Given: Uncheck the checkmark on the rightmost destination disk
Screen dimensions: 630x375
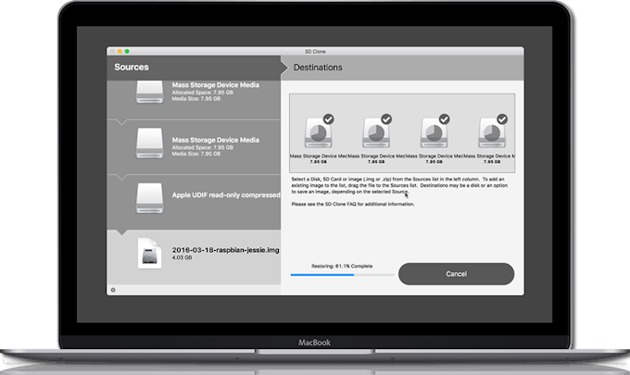Looking at the screenshot, I should 502,119.
